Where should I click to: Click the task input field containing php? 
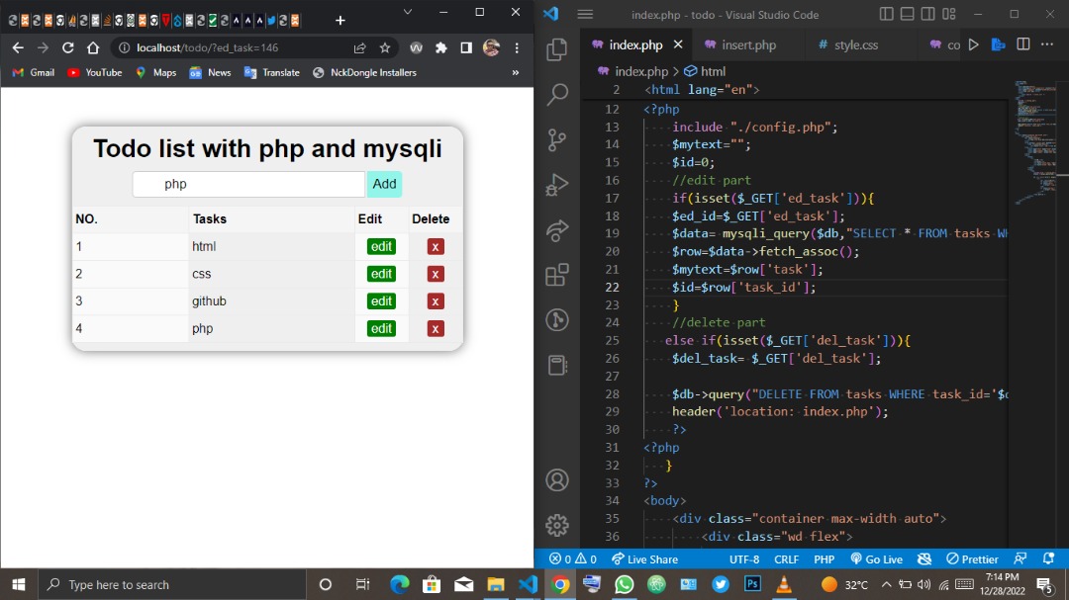248,184
